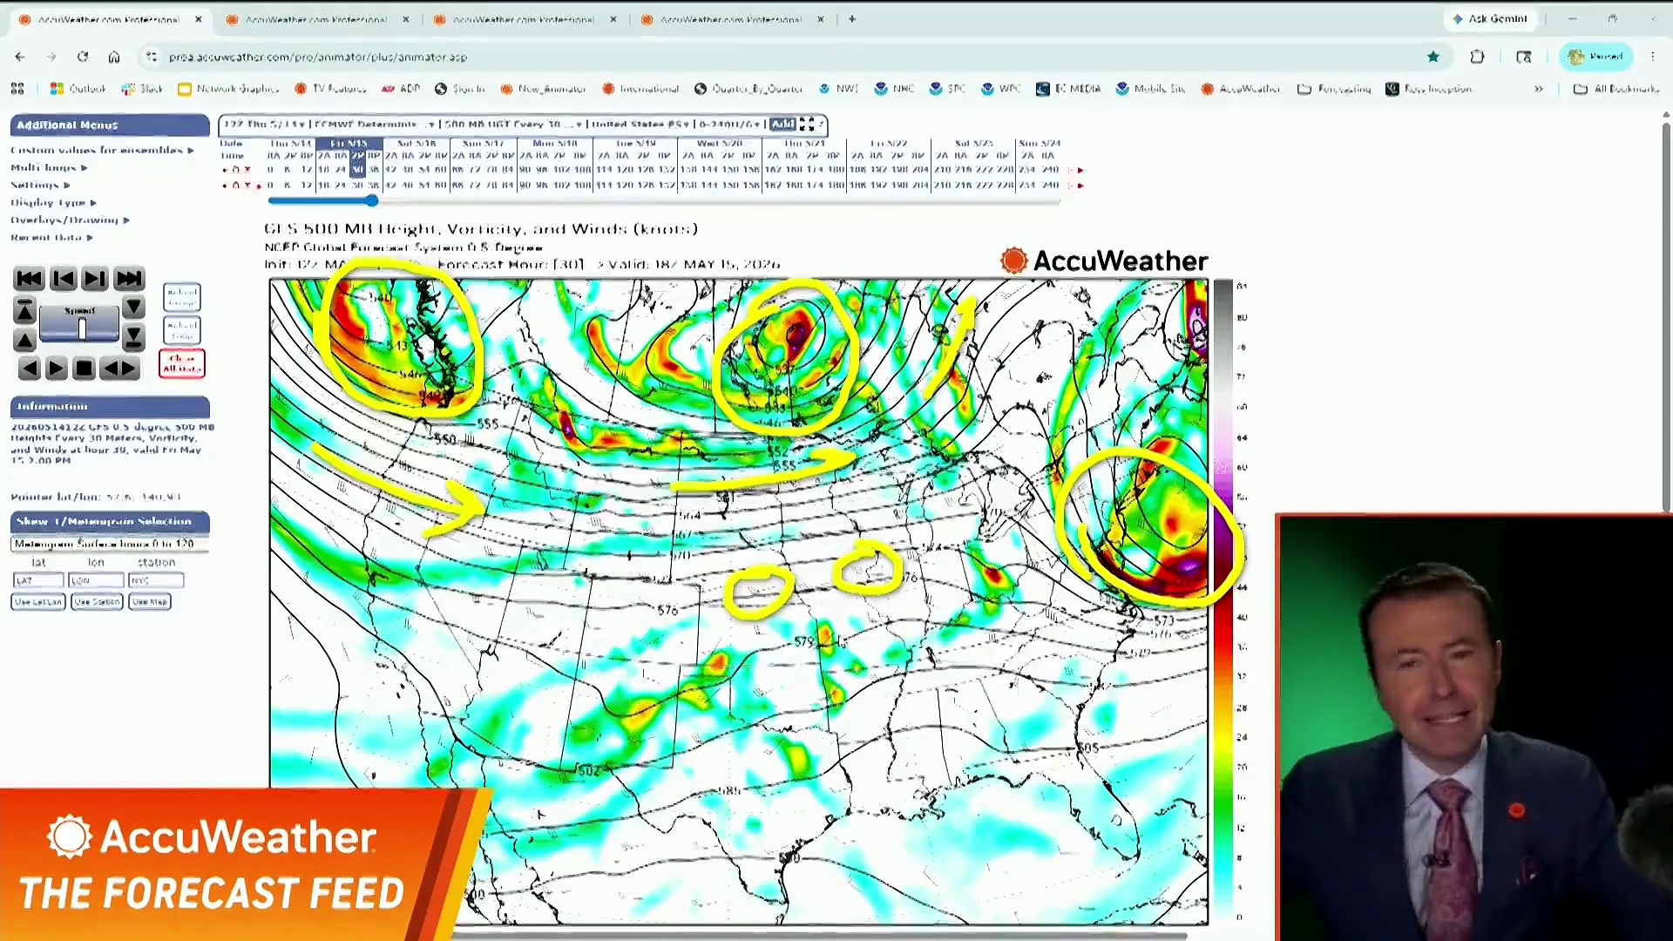Expand the Multi loops menu
1673x941 pixels.
point(49,168)
